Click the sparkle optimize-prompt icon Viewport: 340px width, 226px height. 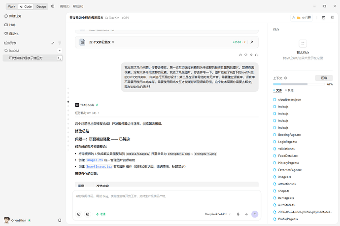coord(246,214)
